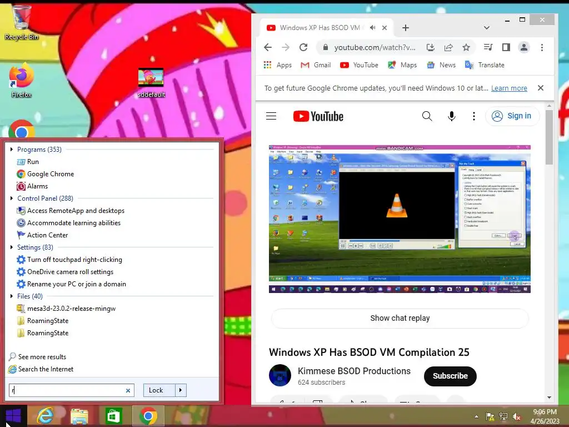Show hidden tray icons arrow
This screenshot has height=427, width=569.
pos(476,416)
